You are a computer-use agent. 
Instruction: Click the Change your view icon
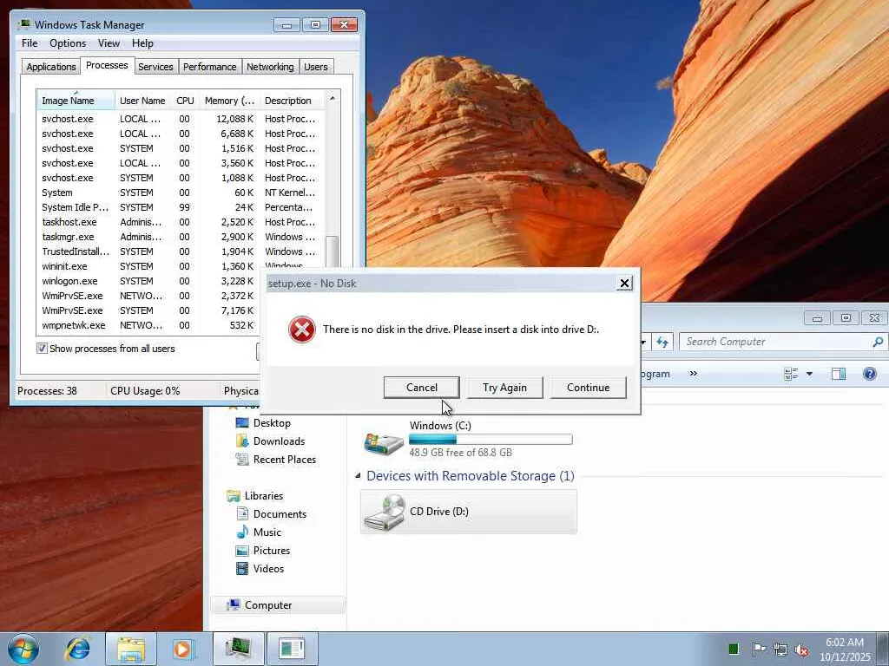(x=791, y=374)
